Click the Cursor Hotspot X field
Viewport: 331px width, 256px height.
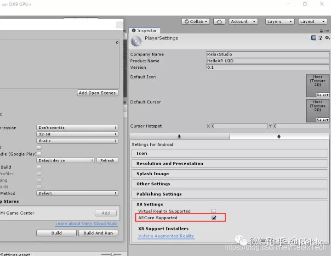(239, 126)
